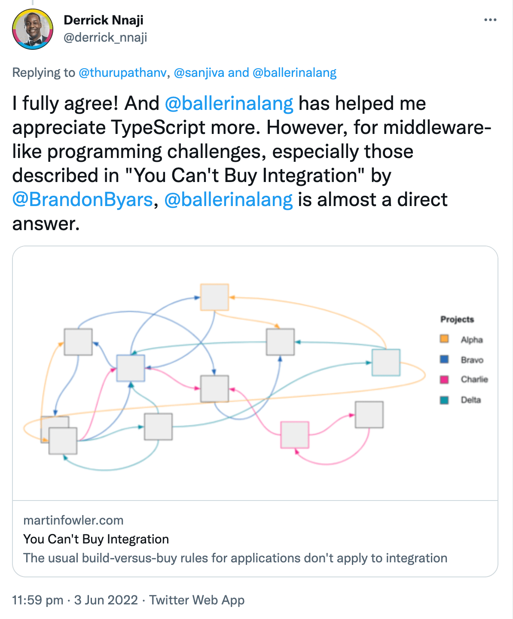Open the You Can't Buy Integration title
The width and height of the screenshot is (513, 619).
(96, 539)
